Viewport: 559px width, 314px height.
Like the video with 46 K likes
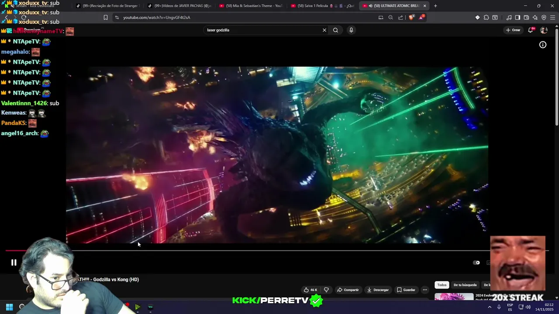click(x=311, y=290)
